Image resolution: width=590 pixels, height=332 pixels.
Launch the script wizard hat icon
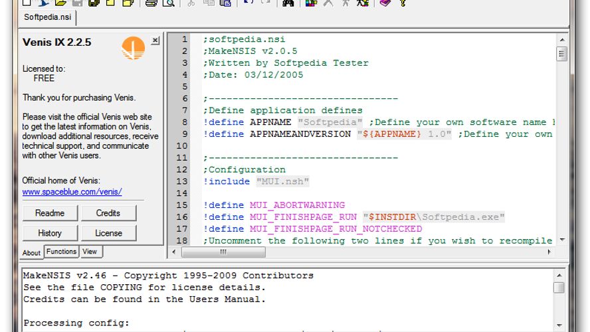point(44,3)
